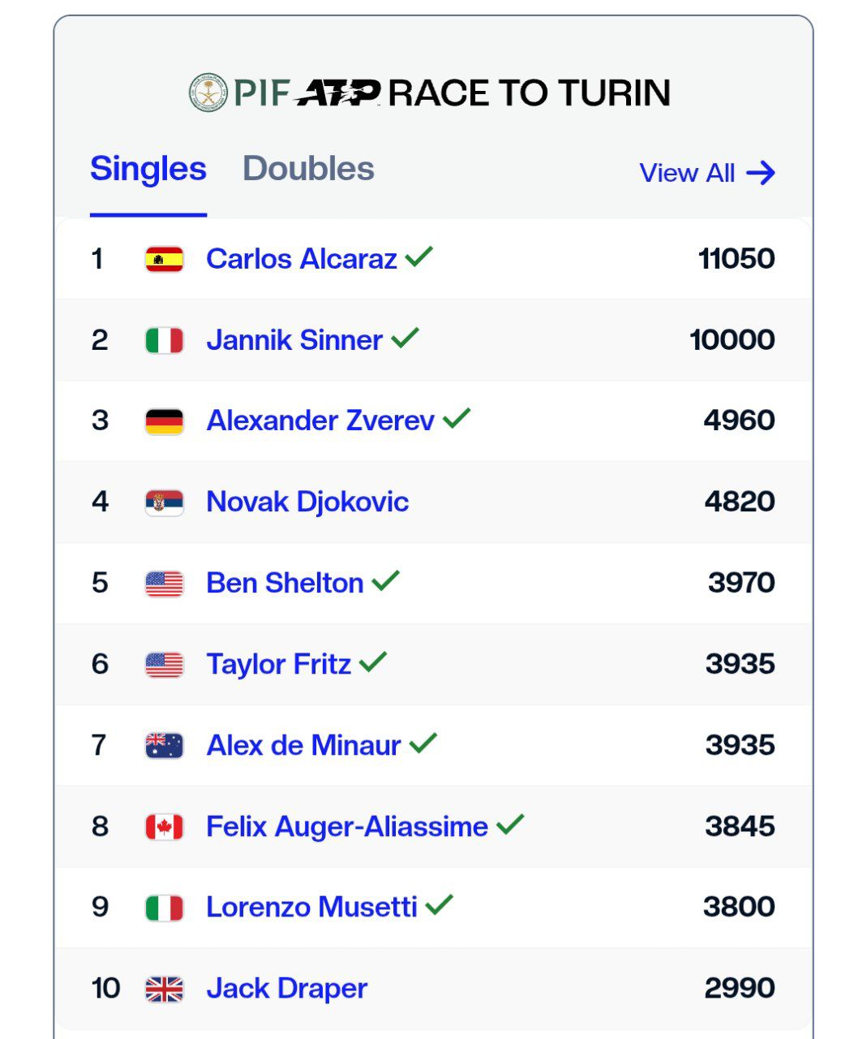Open Lorenzo Musetti's profile link
Viewport: 867px width, 1039px height.
[311, 907]
